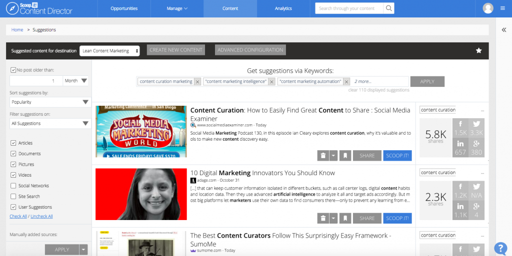Open the Analytics tab

pos(283,8)
